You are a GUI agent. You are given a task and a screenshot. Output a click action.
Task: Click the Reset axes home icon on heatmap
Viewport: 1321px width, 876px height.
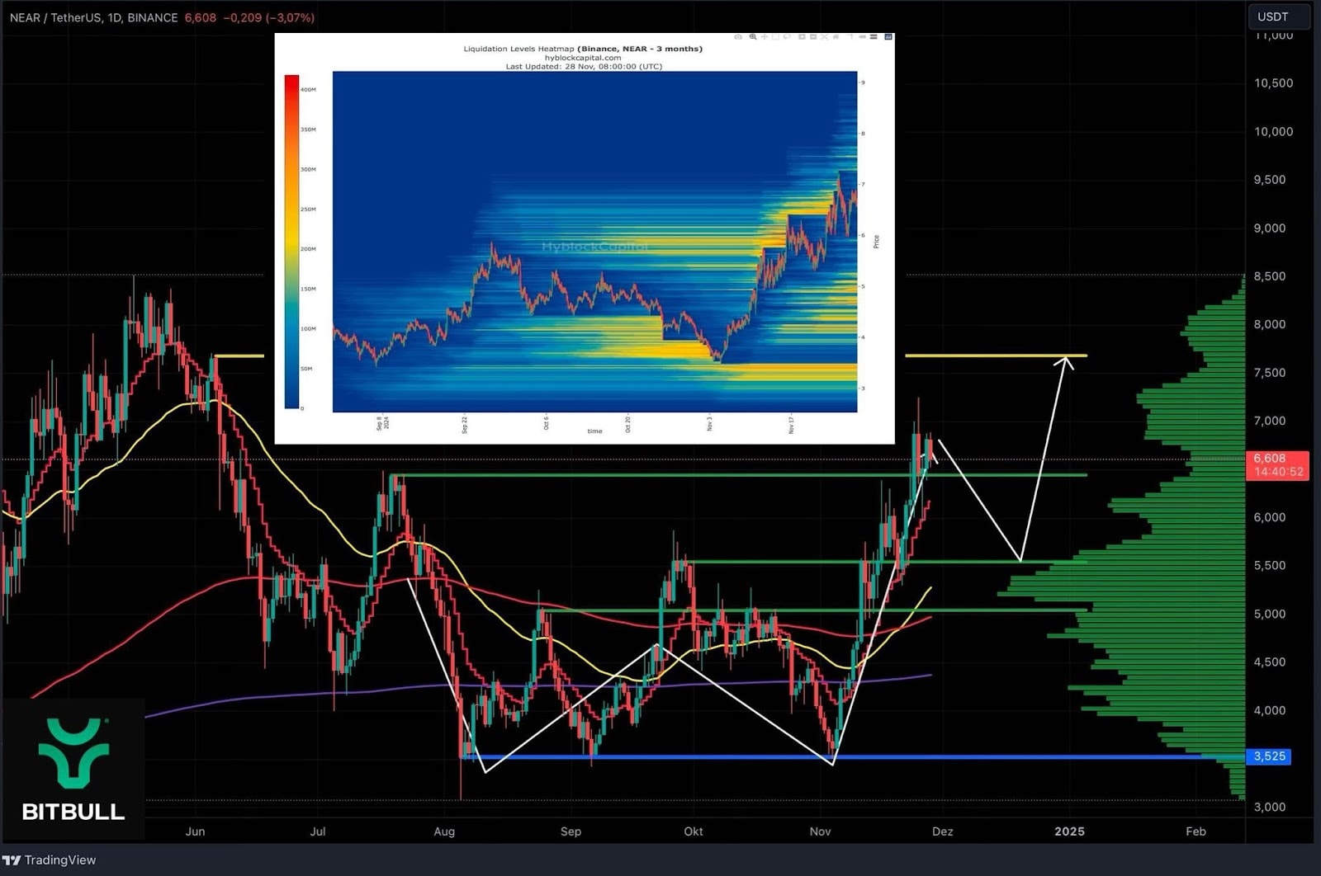836,37
